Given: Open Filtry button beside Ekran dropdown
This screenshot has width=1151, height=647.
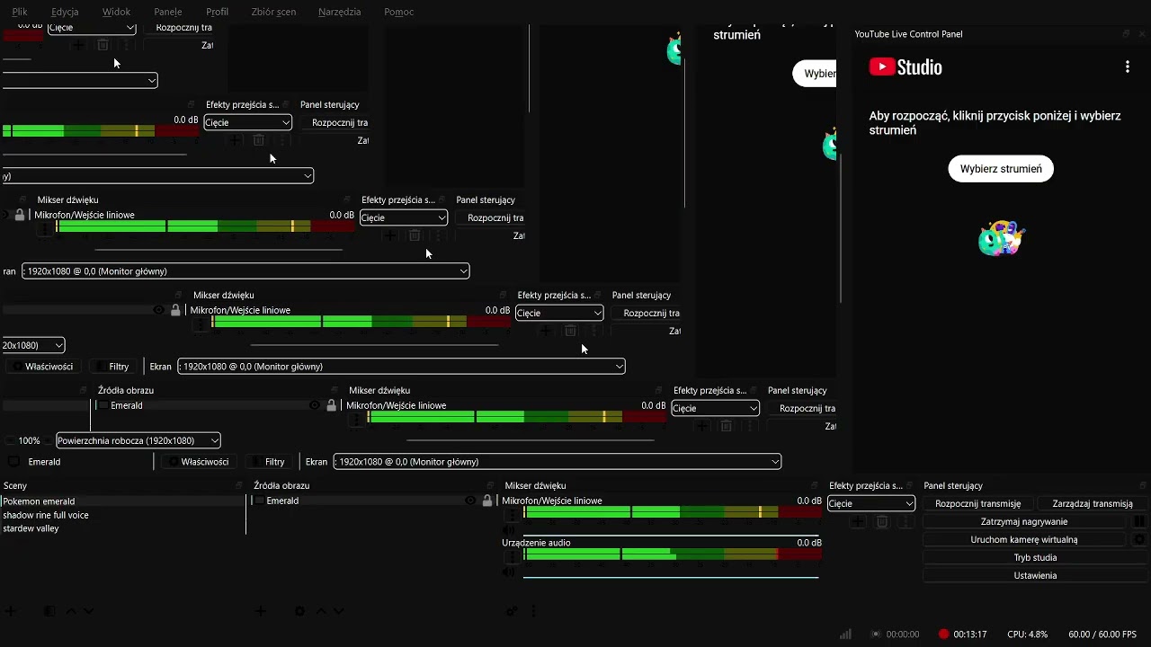Looking at the screenshot, I should click(x=268, y=462).
